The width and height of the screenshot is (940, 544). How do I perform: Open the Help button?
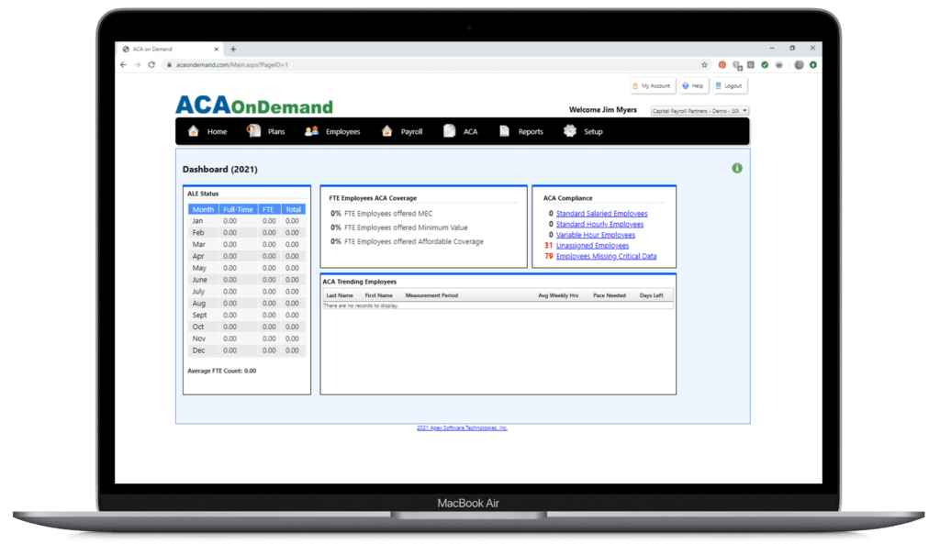click(x=692, y=85)
